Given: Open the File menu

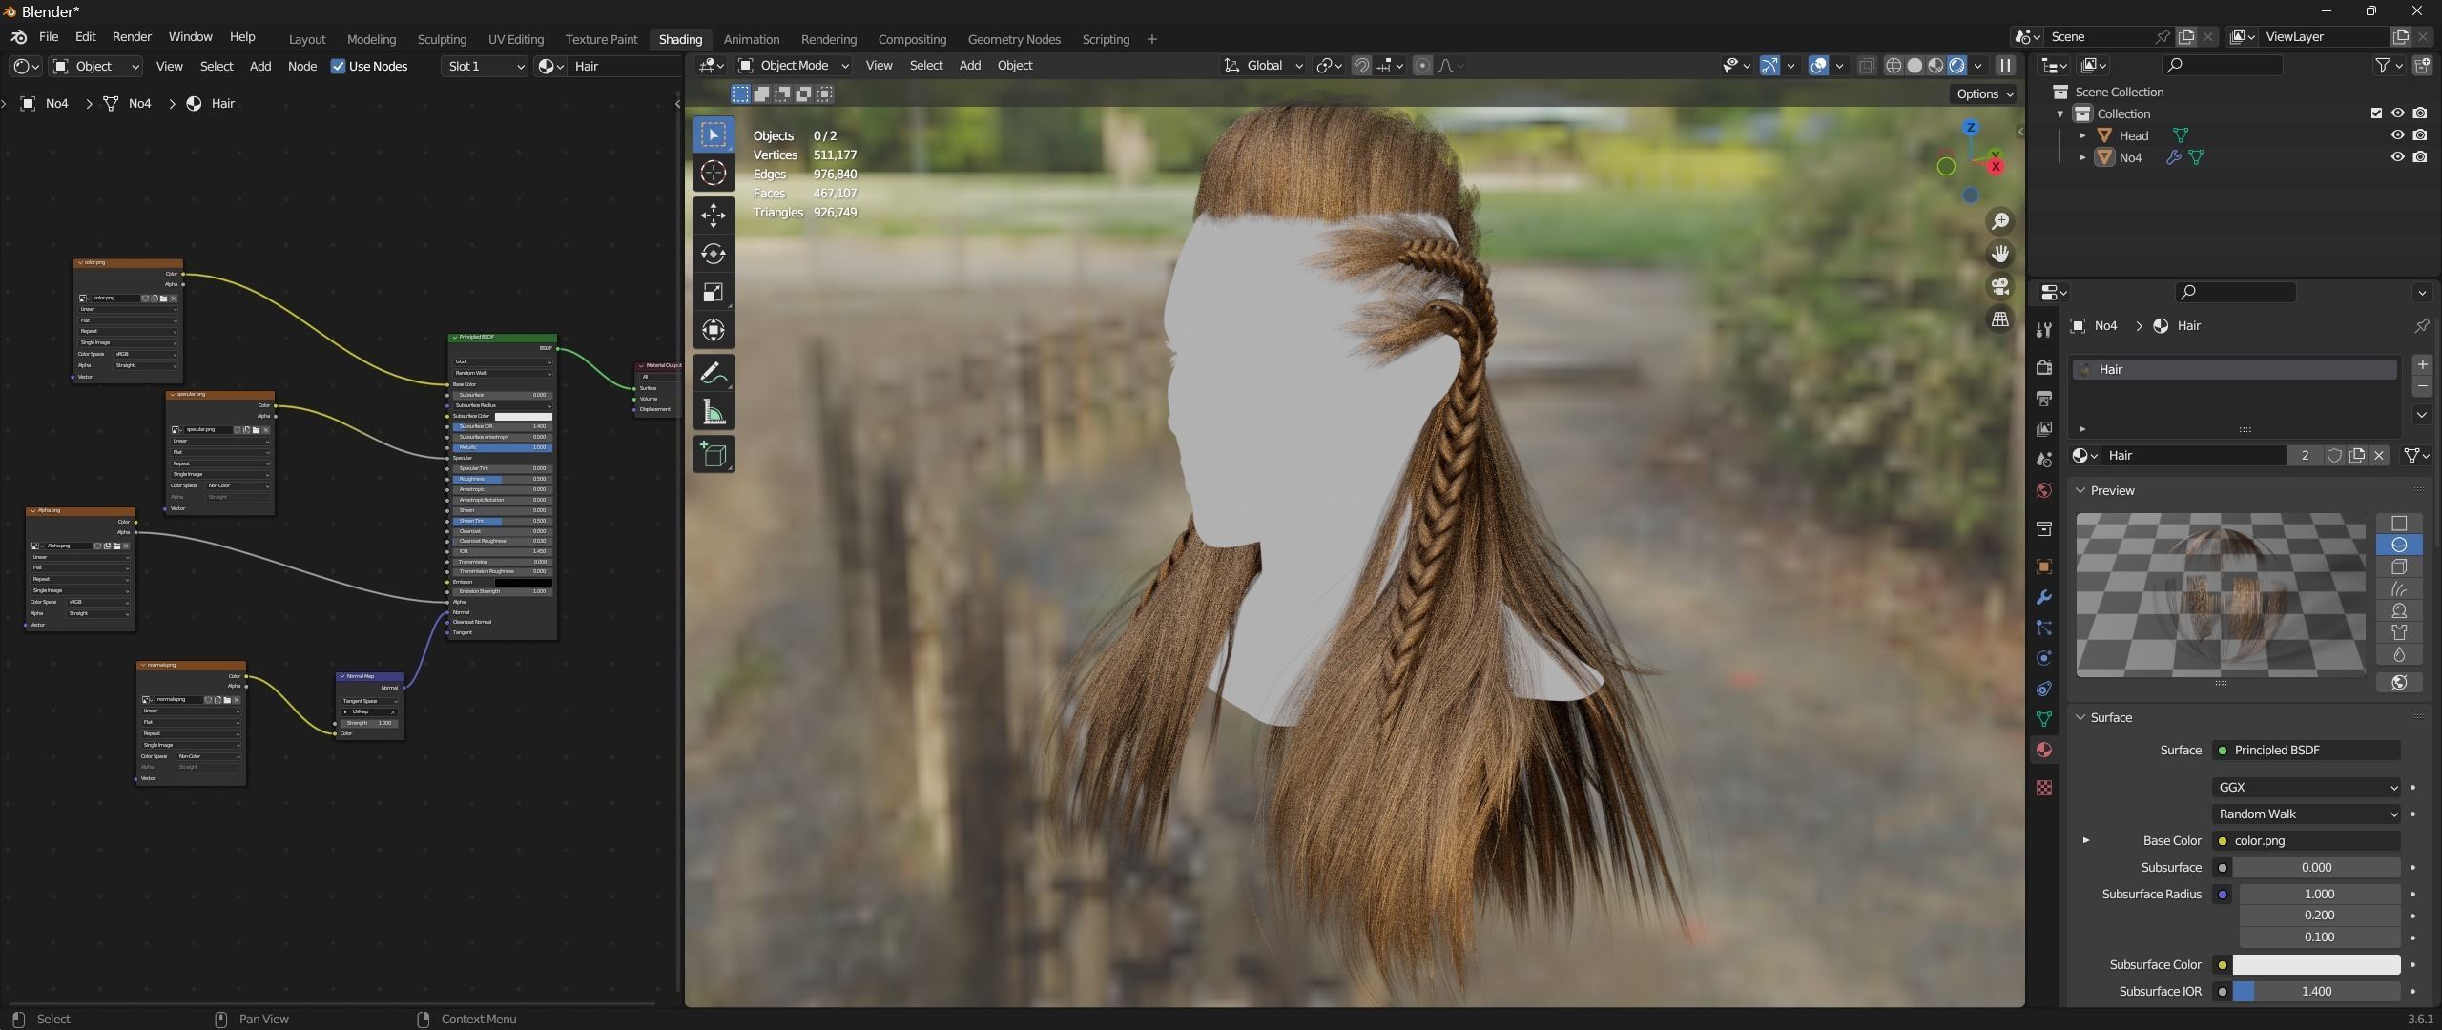Looking at the screenshot, I should [49, 36].
